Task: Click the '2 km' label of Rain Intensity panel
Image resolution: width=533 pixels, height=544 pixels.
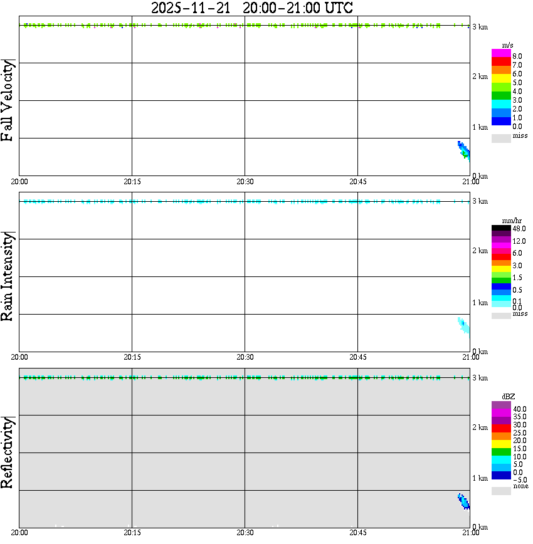Action: (480, 251)
